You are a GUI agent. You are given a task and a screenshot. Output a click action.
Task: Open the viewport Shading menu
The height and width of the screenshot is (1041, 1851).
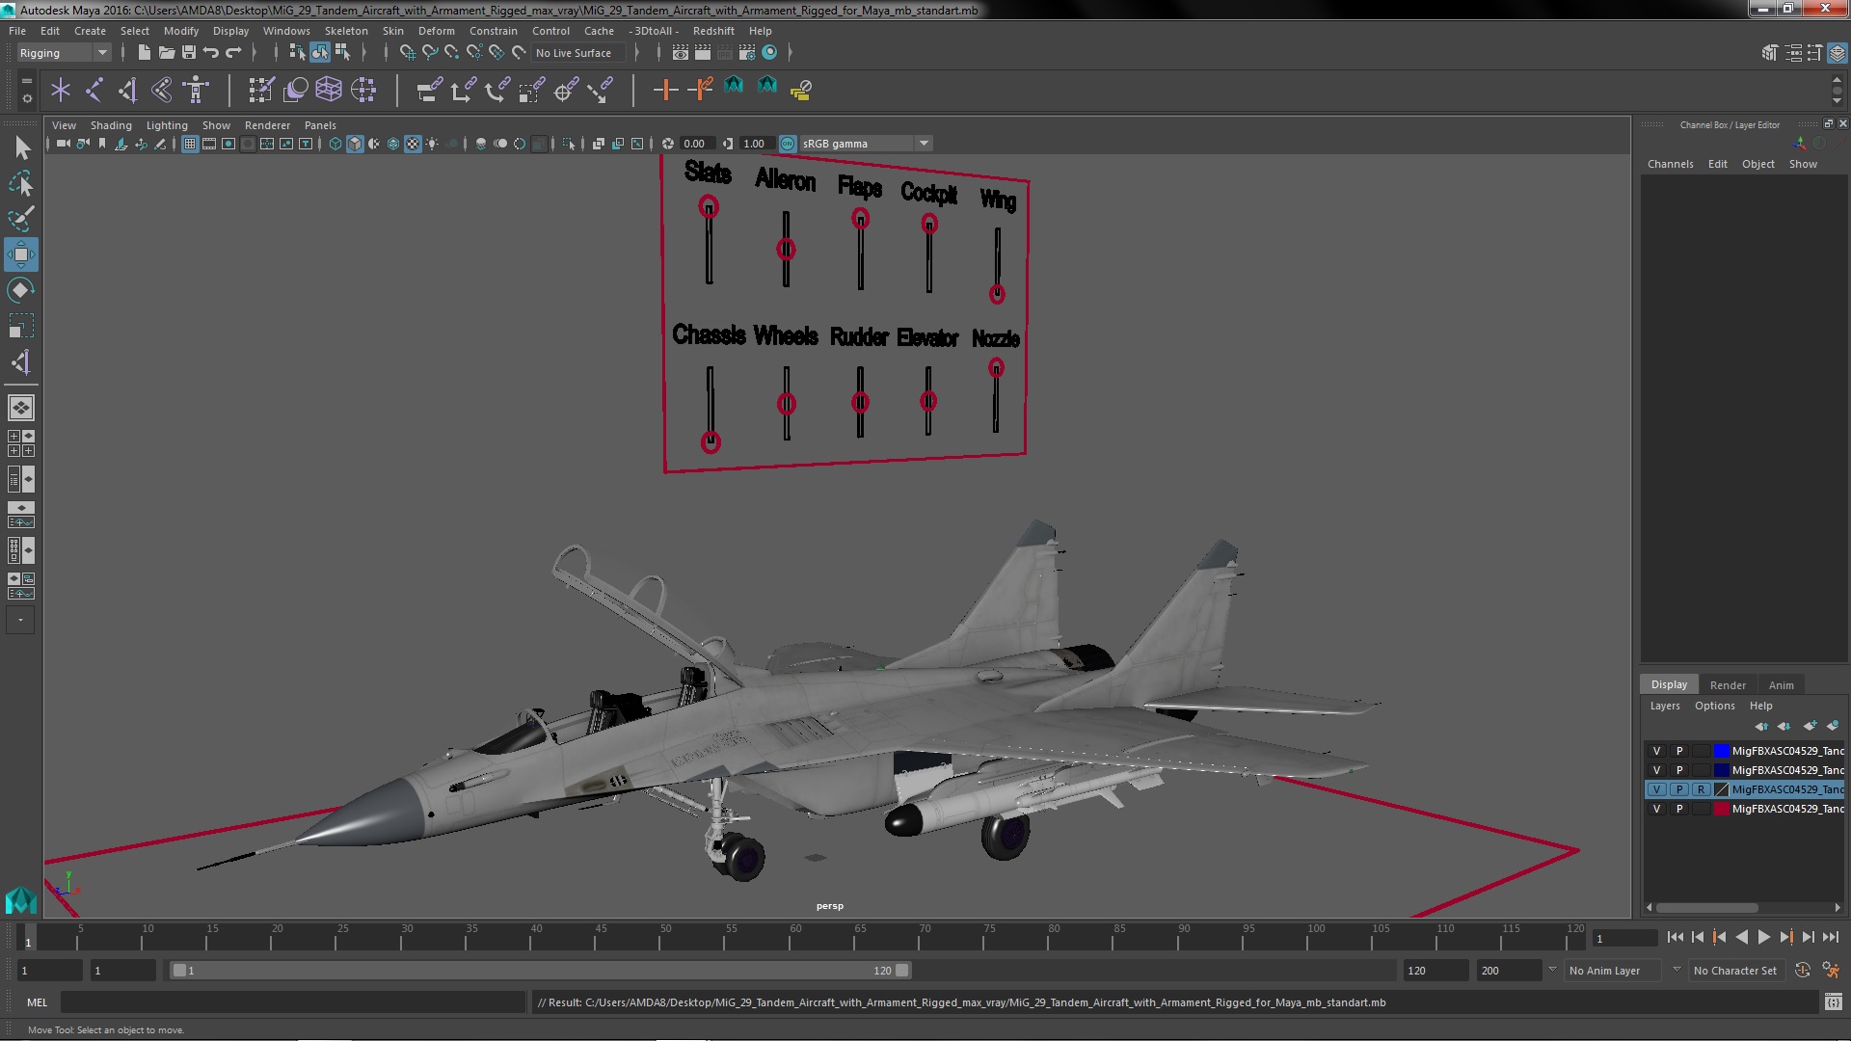point(111,125)
